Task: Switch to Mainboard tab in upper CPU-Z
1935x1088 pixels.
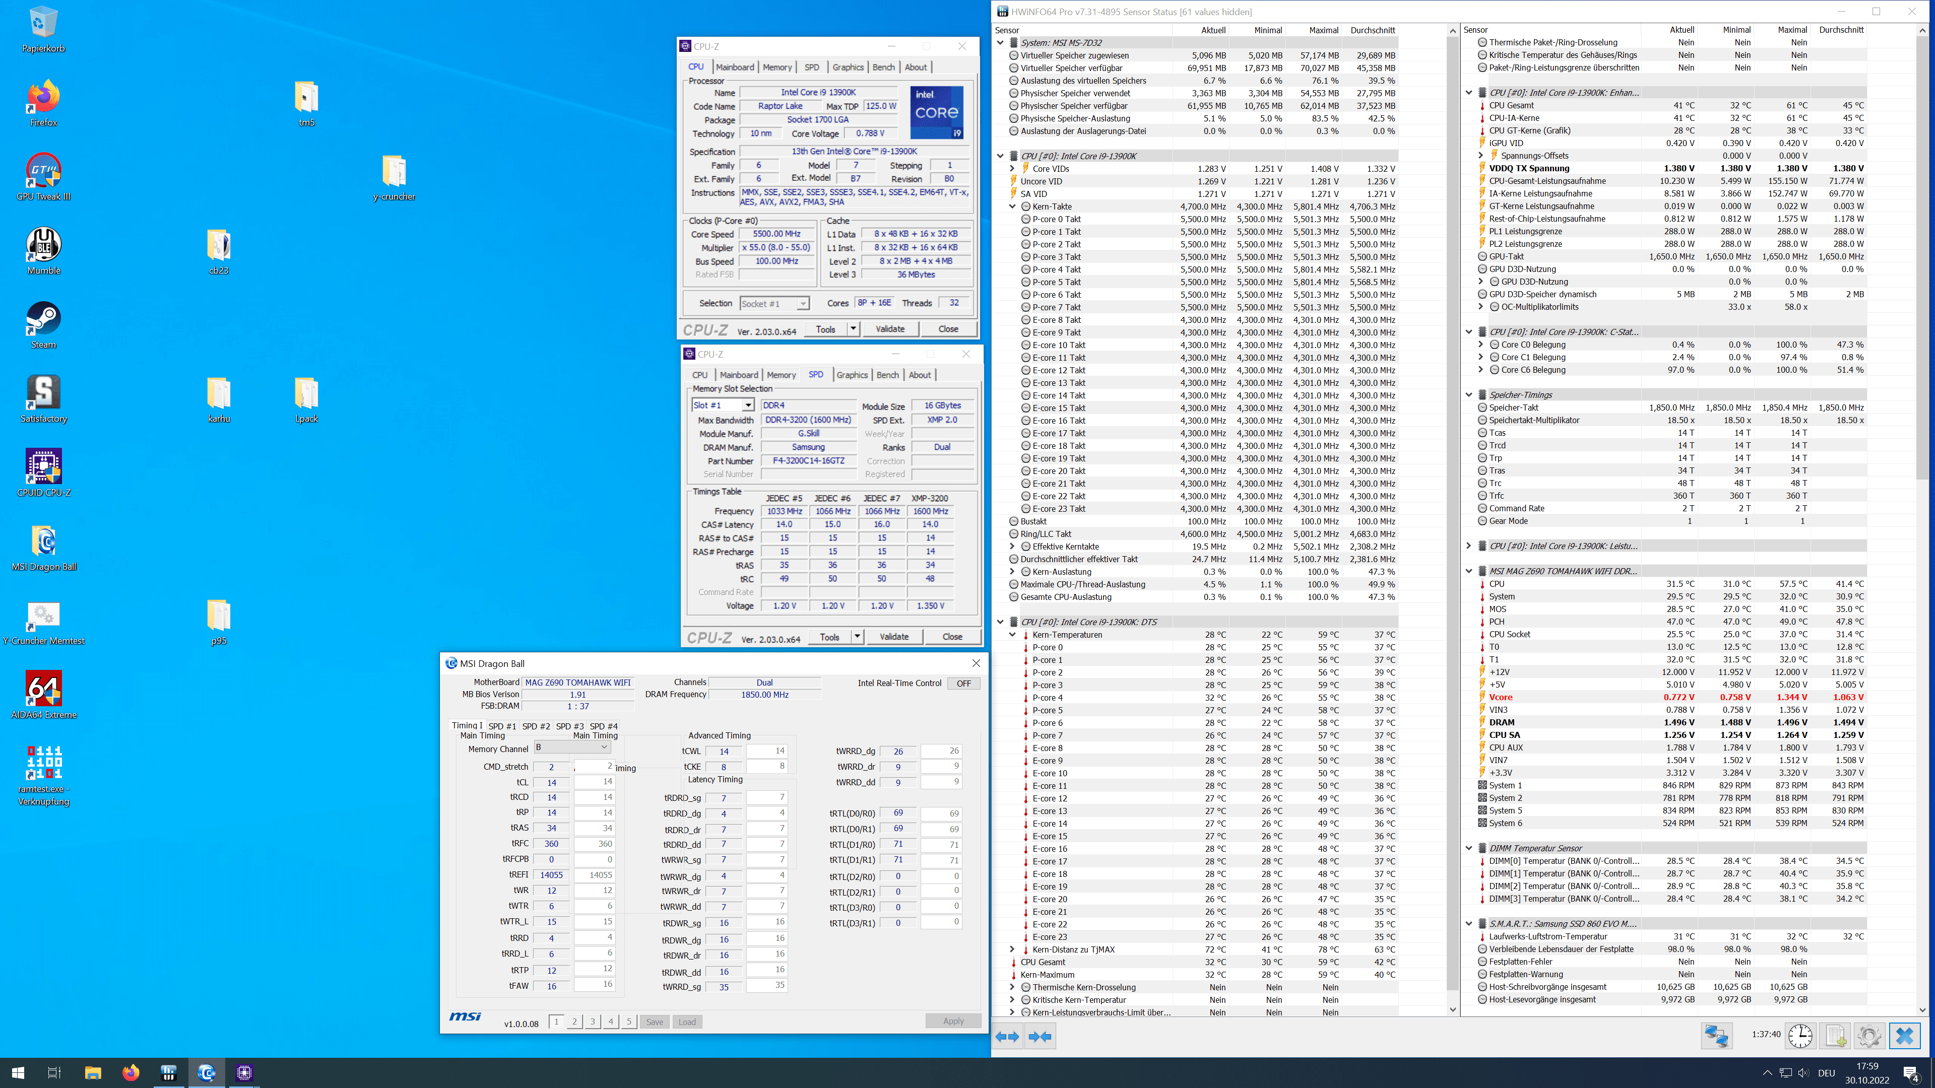Action: click(735, 67)
